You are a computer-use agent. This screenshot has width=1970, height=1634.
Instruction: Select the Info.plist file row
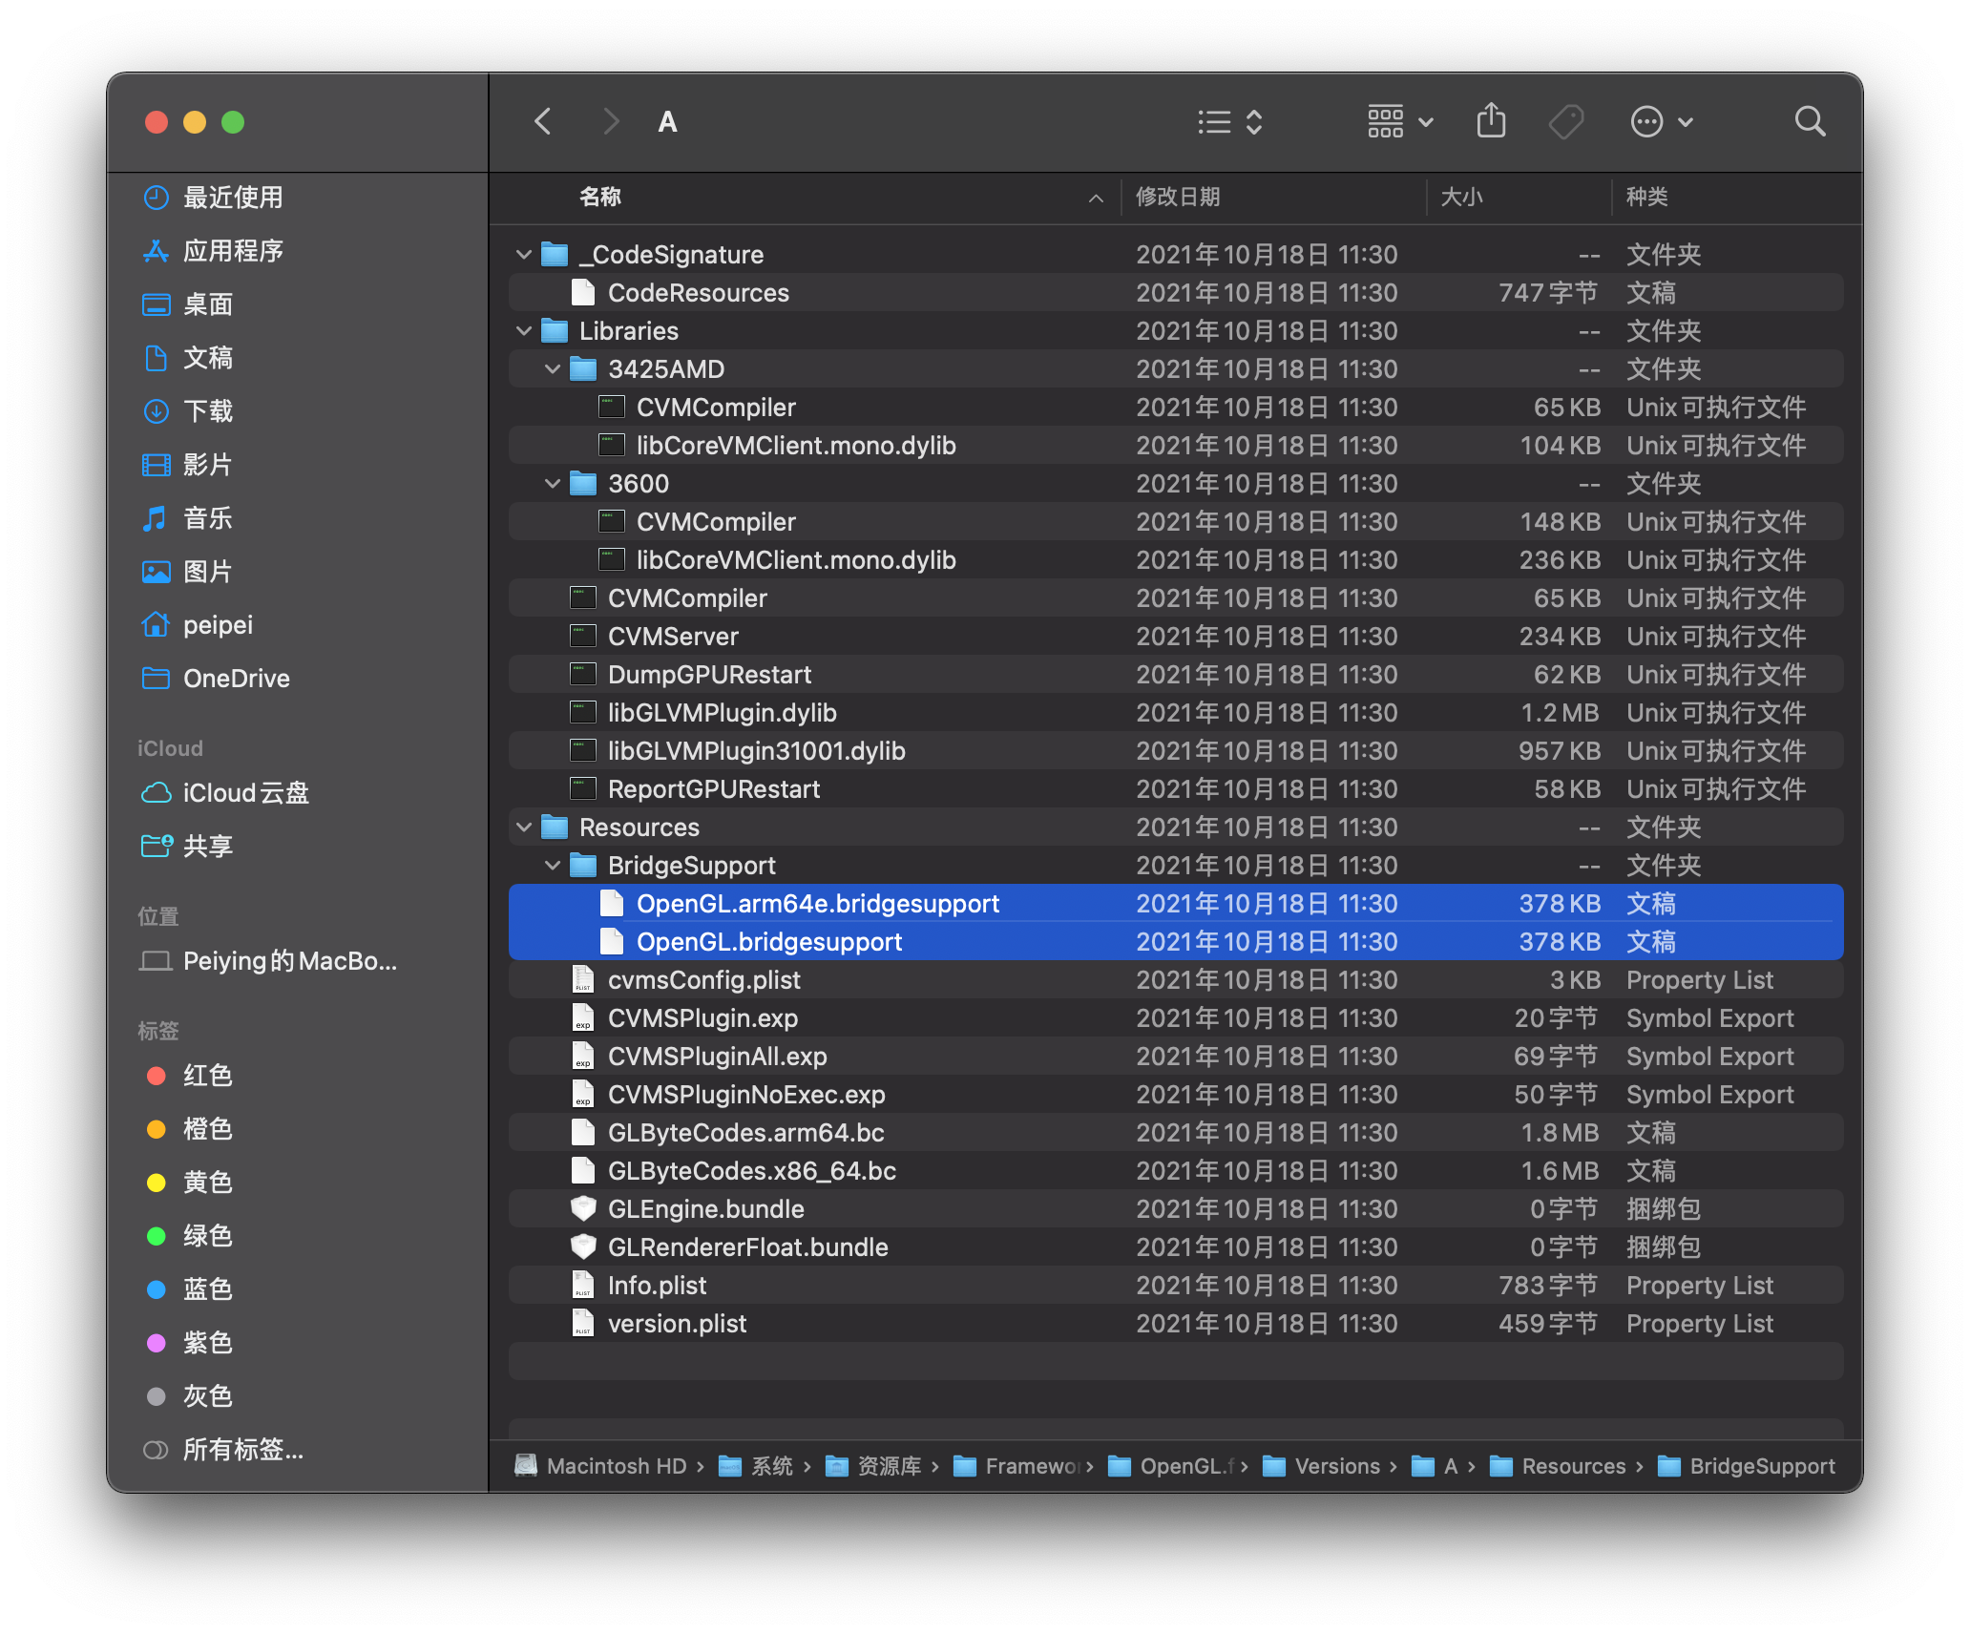coord(658,1286)
